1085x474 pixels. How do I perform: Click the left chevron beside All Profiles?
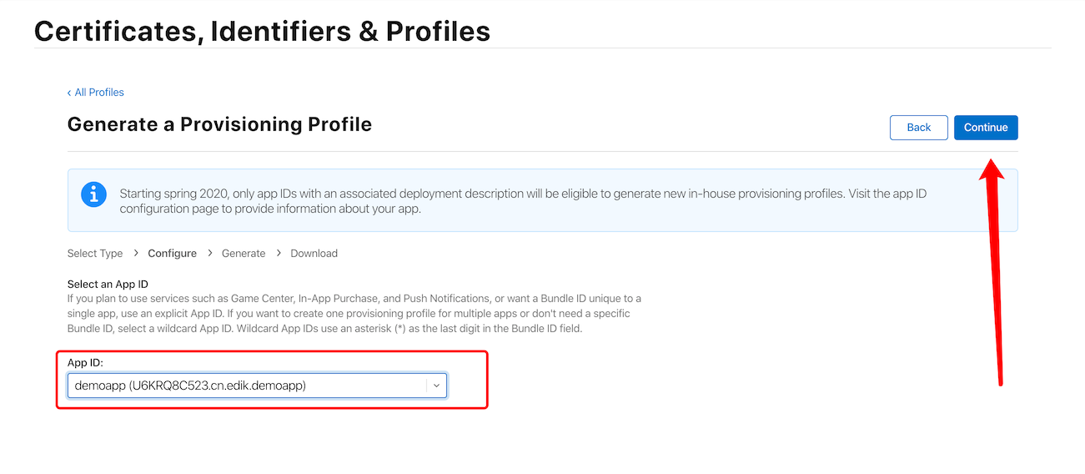[x=69, y=93]
